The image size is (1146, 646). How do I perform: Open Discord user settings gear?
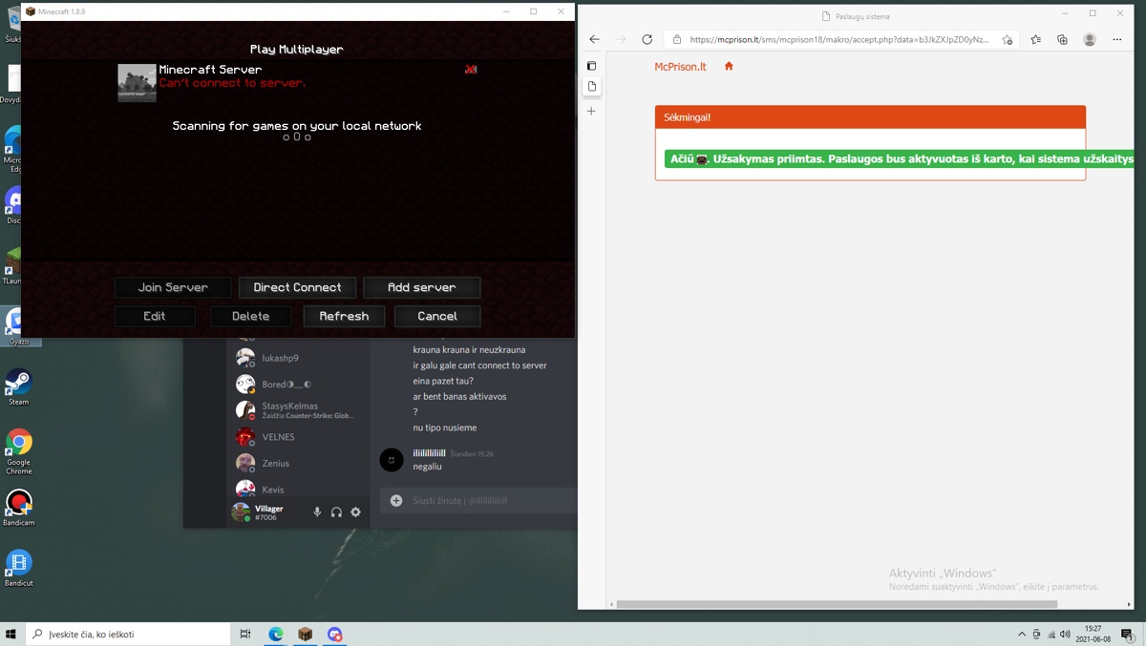355,512
